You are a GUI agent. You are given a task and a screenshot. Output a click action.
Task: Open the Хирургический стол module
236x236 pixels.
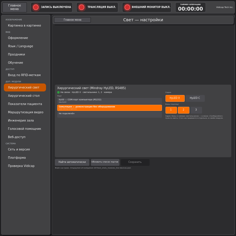25,96
